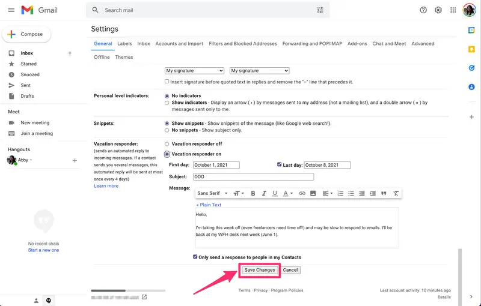
Task: Toggle Only send response to Contacts checkbox
Action: tap(195, 256)
